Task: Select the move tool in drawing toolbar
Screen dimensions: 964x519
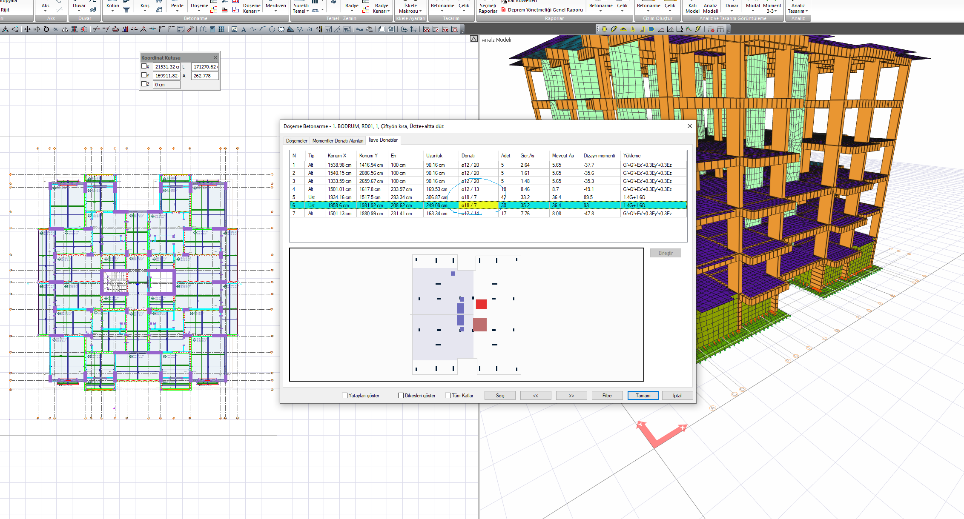Action: (27, 29)
